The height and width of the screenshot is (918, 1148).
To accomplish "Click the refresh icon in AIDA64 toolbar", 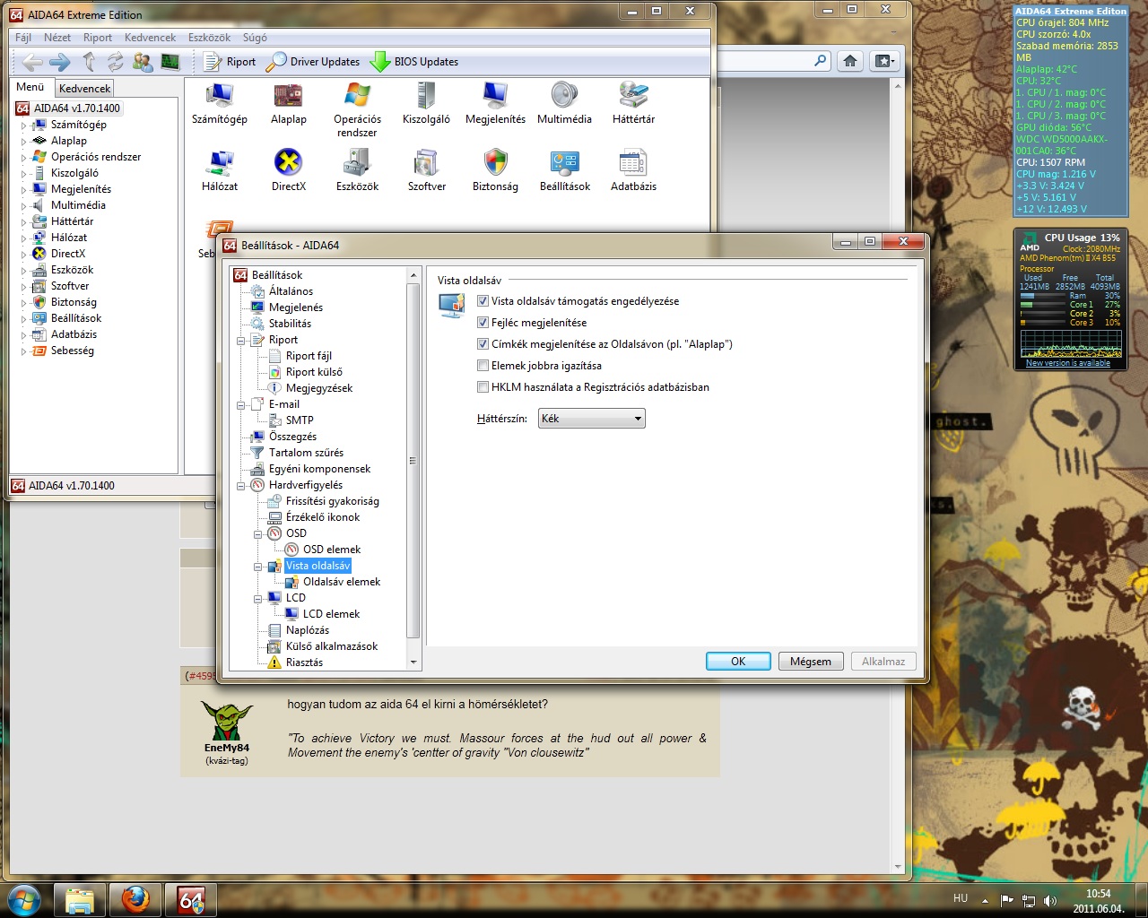I will point(116,62).
